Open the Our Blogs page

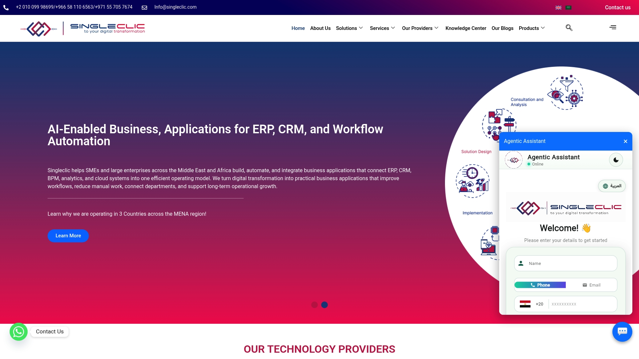coord(503,28)
